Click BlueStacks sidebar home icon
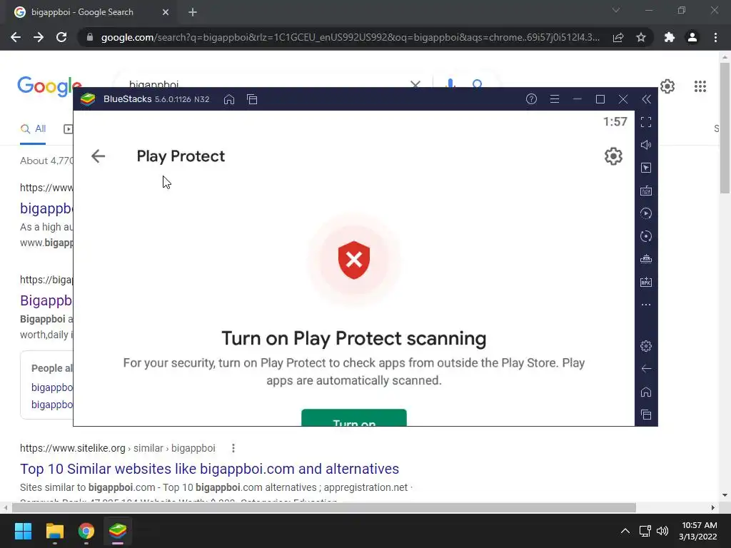This screenshot has height=548, width=731. 645,392
